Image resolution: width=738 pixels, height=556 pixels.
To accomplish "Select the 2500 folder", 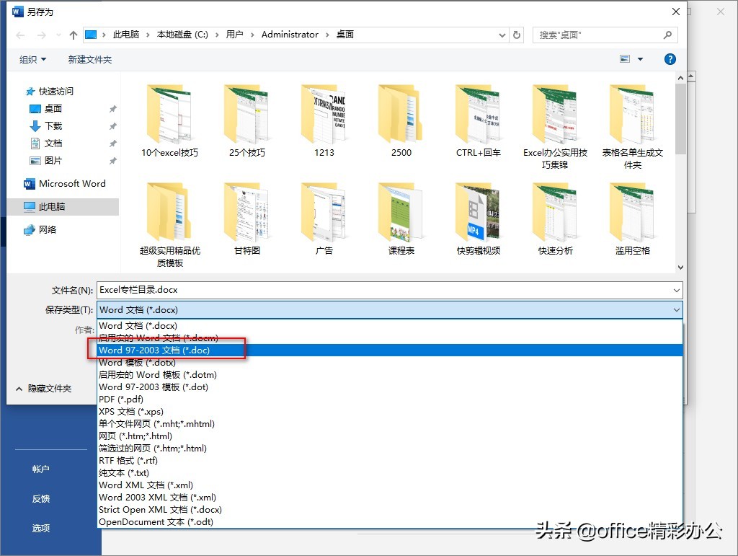I will 401,120.
